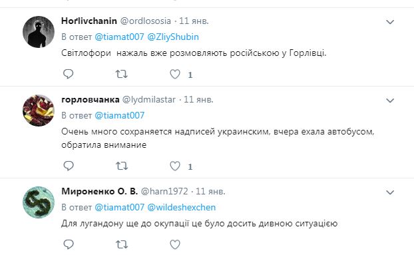This screenshot has height=255, width=414.
Task: Visit @tiamat007 in горловчанка's reply line
Action: [119, 116]
